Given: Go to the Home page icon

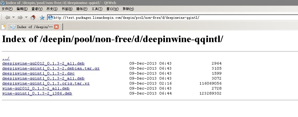Looking at the screenshot, I should pyautogui.click(x=33, y=17).
